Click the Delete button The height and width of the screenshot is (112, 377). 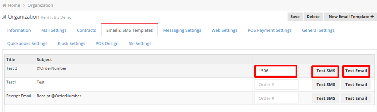click(x=313, y=17)
